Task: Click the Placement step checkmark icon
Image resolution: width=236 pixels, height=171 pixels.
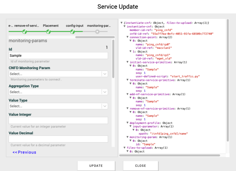Action: 48,32
